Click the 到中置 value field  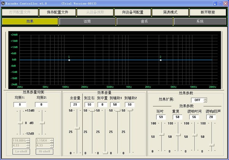point(102,104)
